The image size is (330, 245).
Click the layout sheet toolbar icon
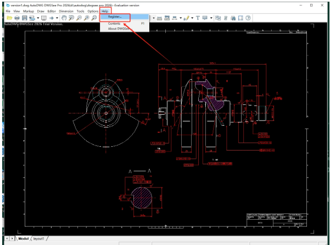click(x=44, y=18)
